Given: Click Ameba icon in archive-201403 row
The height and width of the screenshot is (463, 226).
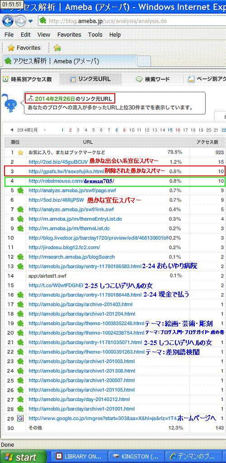Looking at the screenshot, I should pyautogui.click(x=20, y=304).
